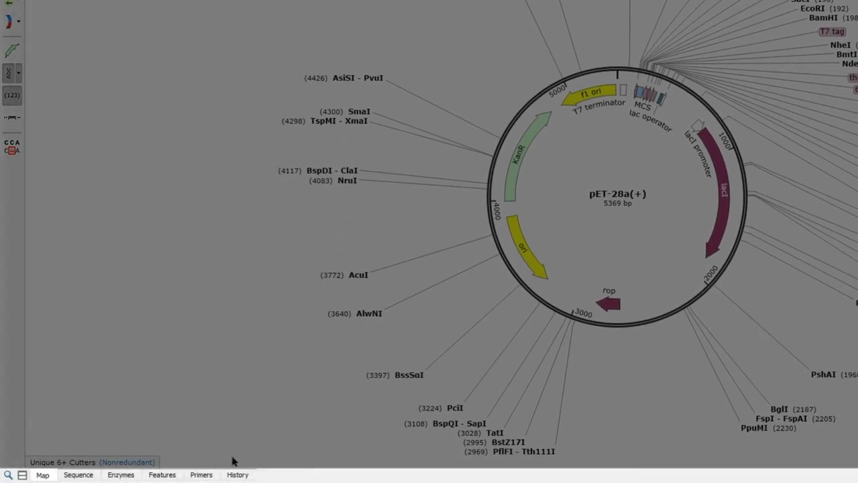View the History tab
The image size is (858, 483).
click(x=237, y=475)
